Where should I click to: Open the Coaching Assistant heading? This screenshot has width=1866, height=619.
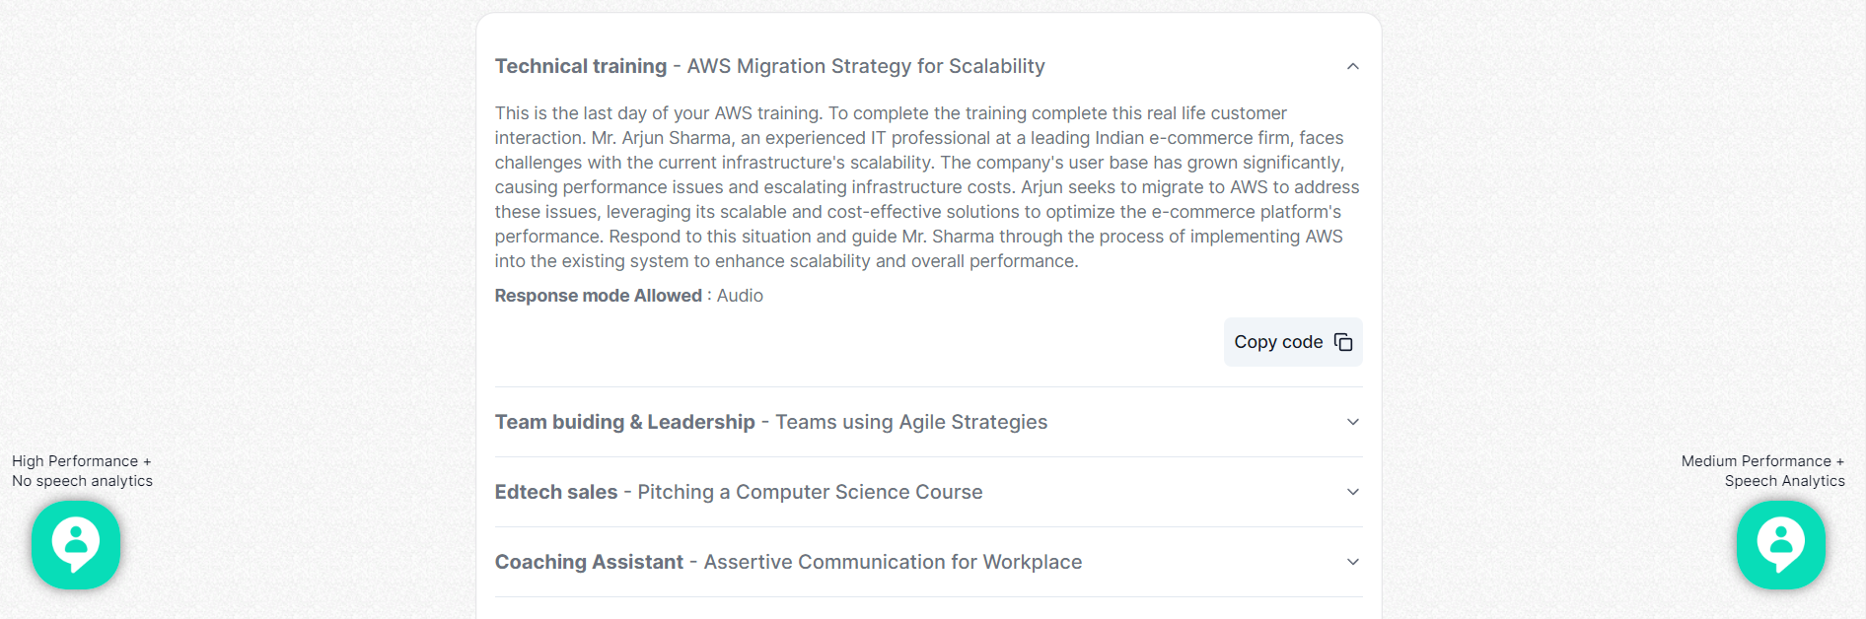589,562
